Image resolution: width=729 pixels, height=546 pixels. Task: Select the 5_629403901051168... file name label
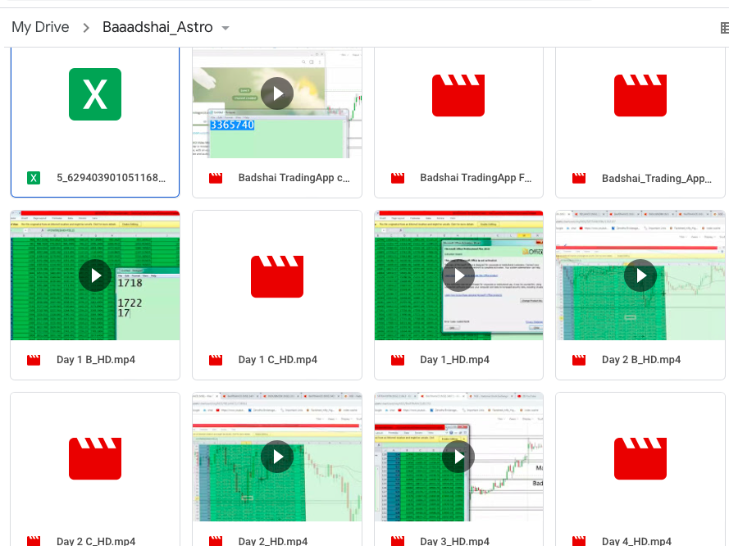point(111,178)
